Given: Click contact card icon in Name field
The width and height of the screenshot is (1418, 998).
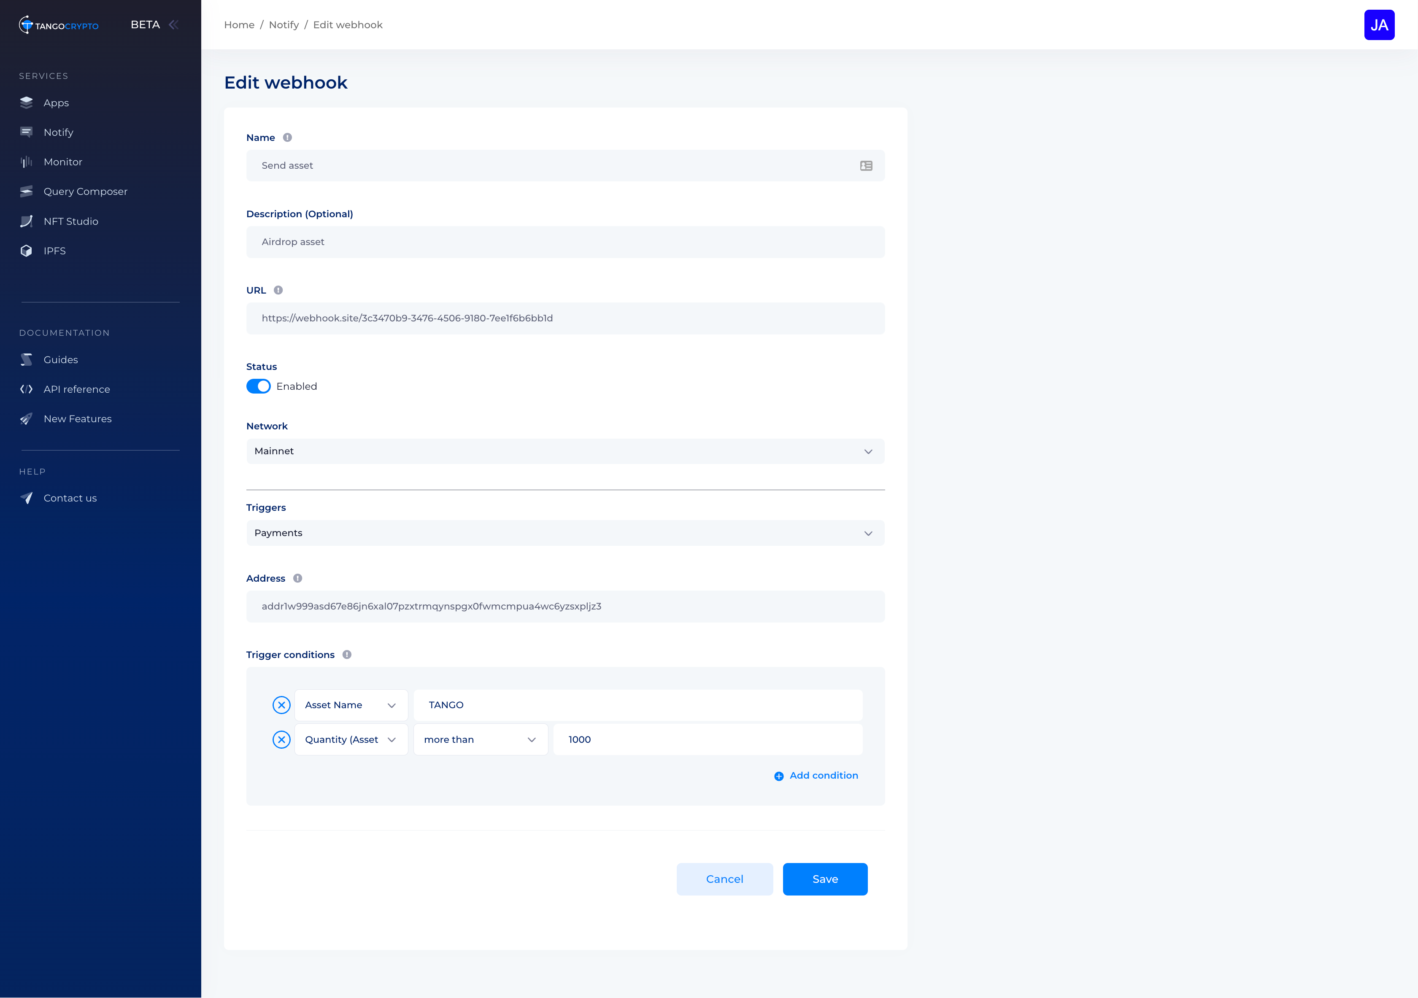Looking at the screenshot, I should point(866,165).
